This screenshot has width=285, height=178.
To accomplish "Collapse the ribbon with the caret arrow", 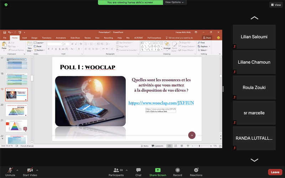I will coord(220,54).
